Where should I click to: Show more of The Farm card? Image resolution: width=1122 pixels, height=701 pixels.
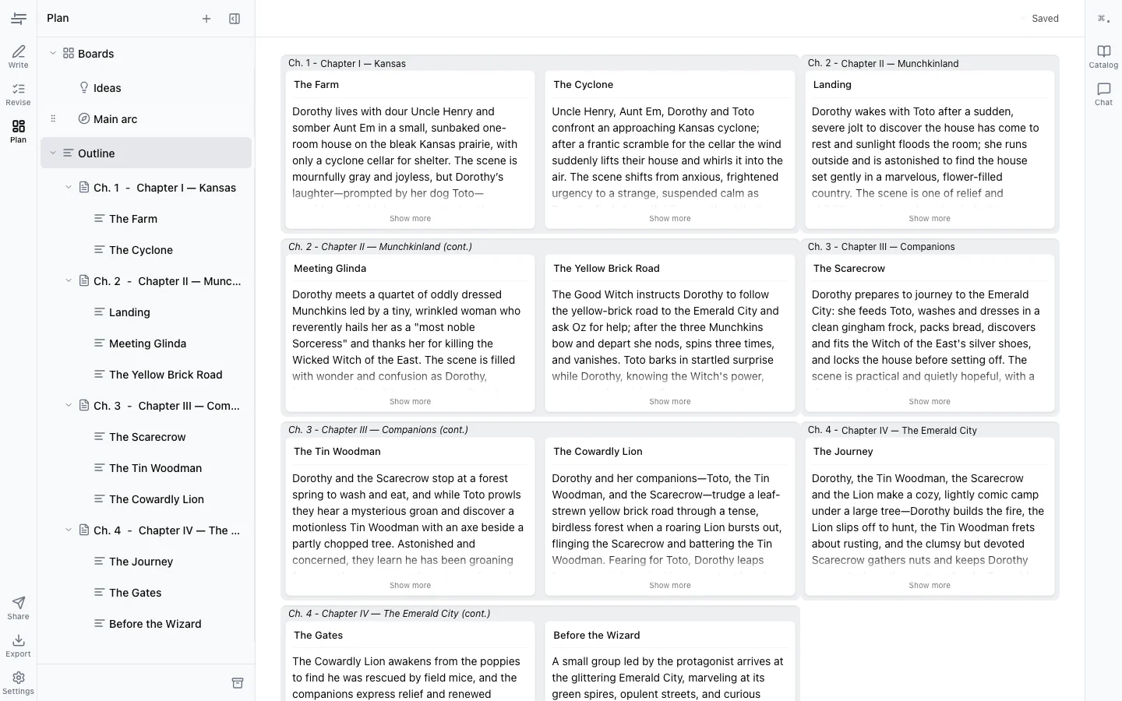pyautogui.click(x=410, y=219)
